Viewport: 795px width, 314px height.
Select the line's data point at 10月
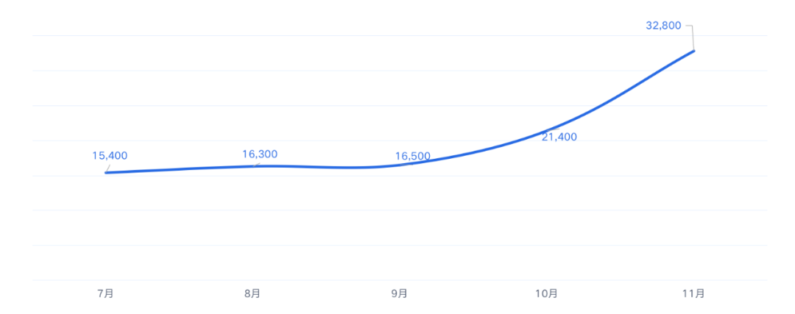(x=546, y=130)
